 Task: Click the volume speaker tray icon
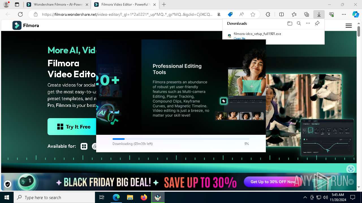325,197
